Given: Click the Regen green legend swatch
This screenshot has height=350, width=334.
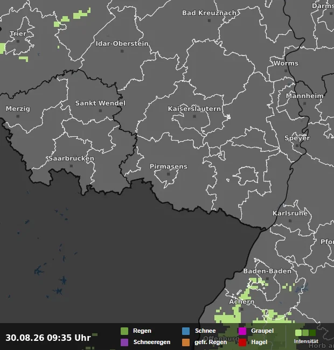Looking at the screenshot, I should pos(124,331).
